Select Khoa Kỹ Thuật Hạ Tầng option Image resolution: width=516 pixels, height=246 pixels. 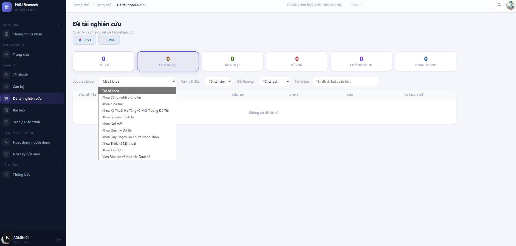pos(137,111)
